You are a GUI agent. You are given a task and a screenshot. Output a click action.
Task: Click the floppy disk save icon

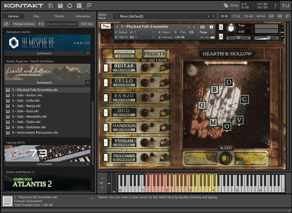click(x=60, y=6)
